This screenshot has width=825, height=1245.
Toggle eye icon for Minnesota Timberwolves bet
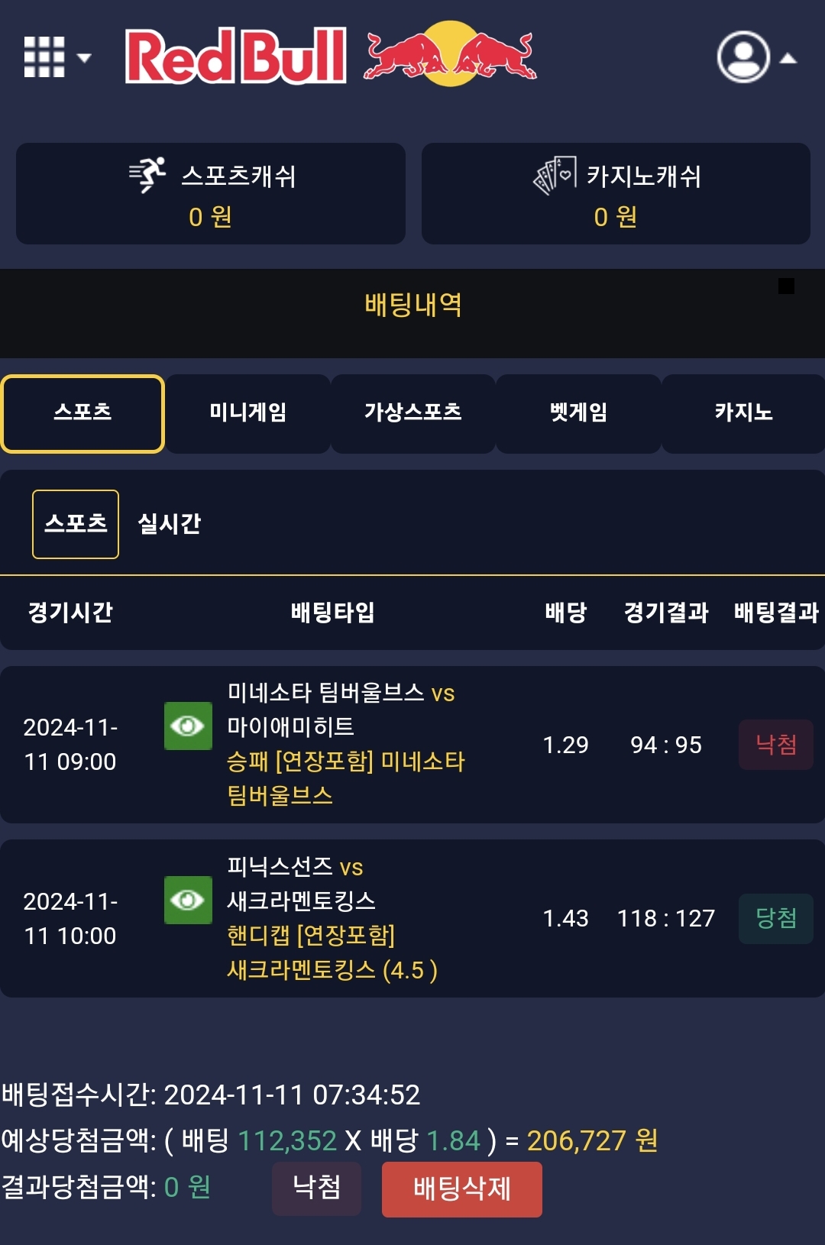[188, 726]
